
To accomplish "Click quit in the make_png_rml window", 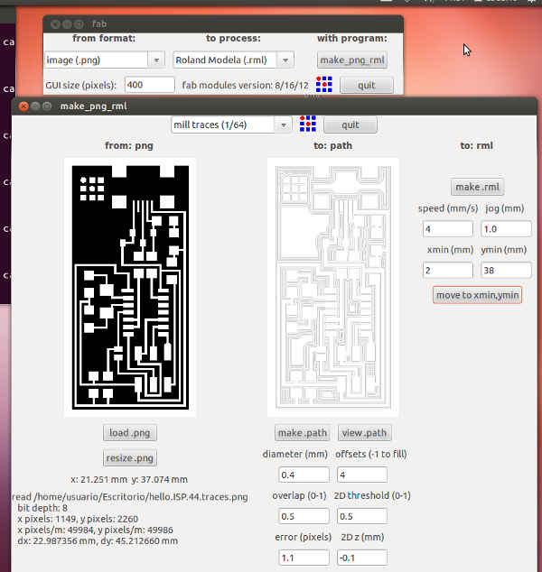I will (350, 125).
